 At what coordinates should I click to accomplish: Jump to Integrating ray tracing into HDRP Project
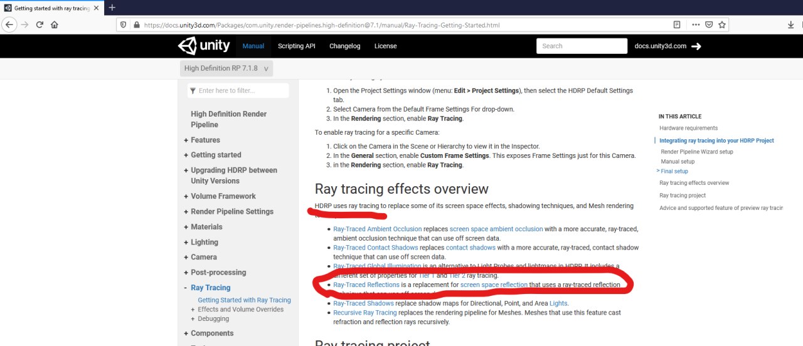(716, 141)
